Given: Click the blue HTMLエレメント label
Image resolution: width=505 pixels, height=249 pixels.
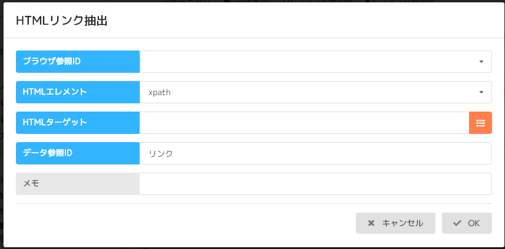Looking at the screenshot, I should point(78,92).
